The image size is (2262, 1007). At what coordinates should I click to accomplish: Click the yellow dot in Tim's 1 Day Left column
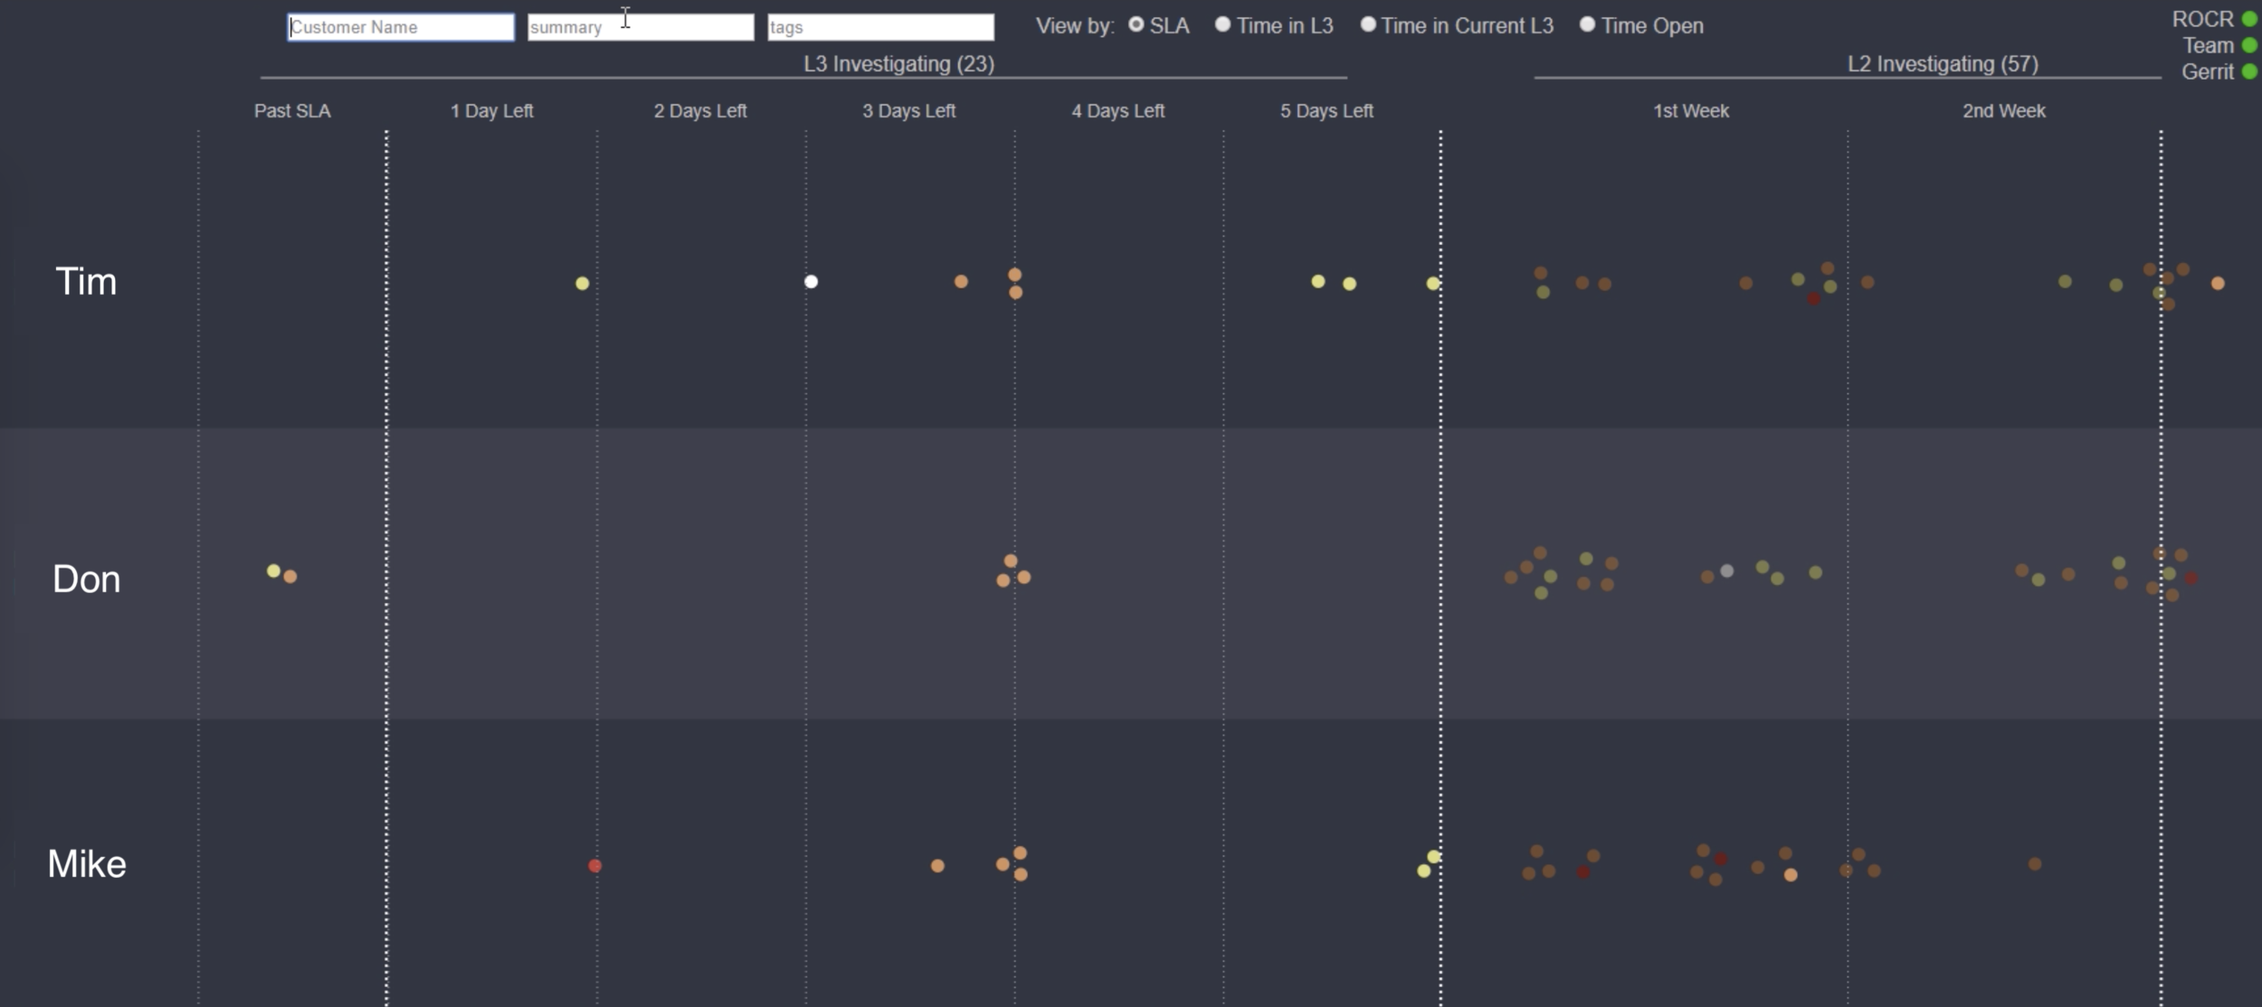coord(582,284)
